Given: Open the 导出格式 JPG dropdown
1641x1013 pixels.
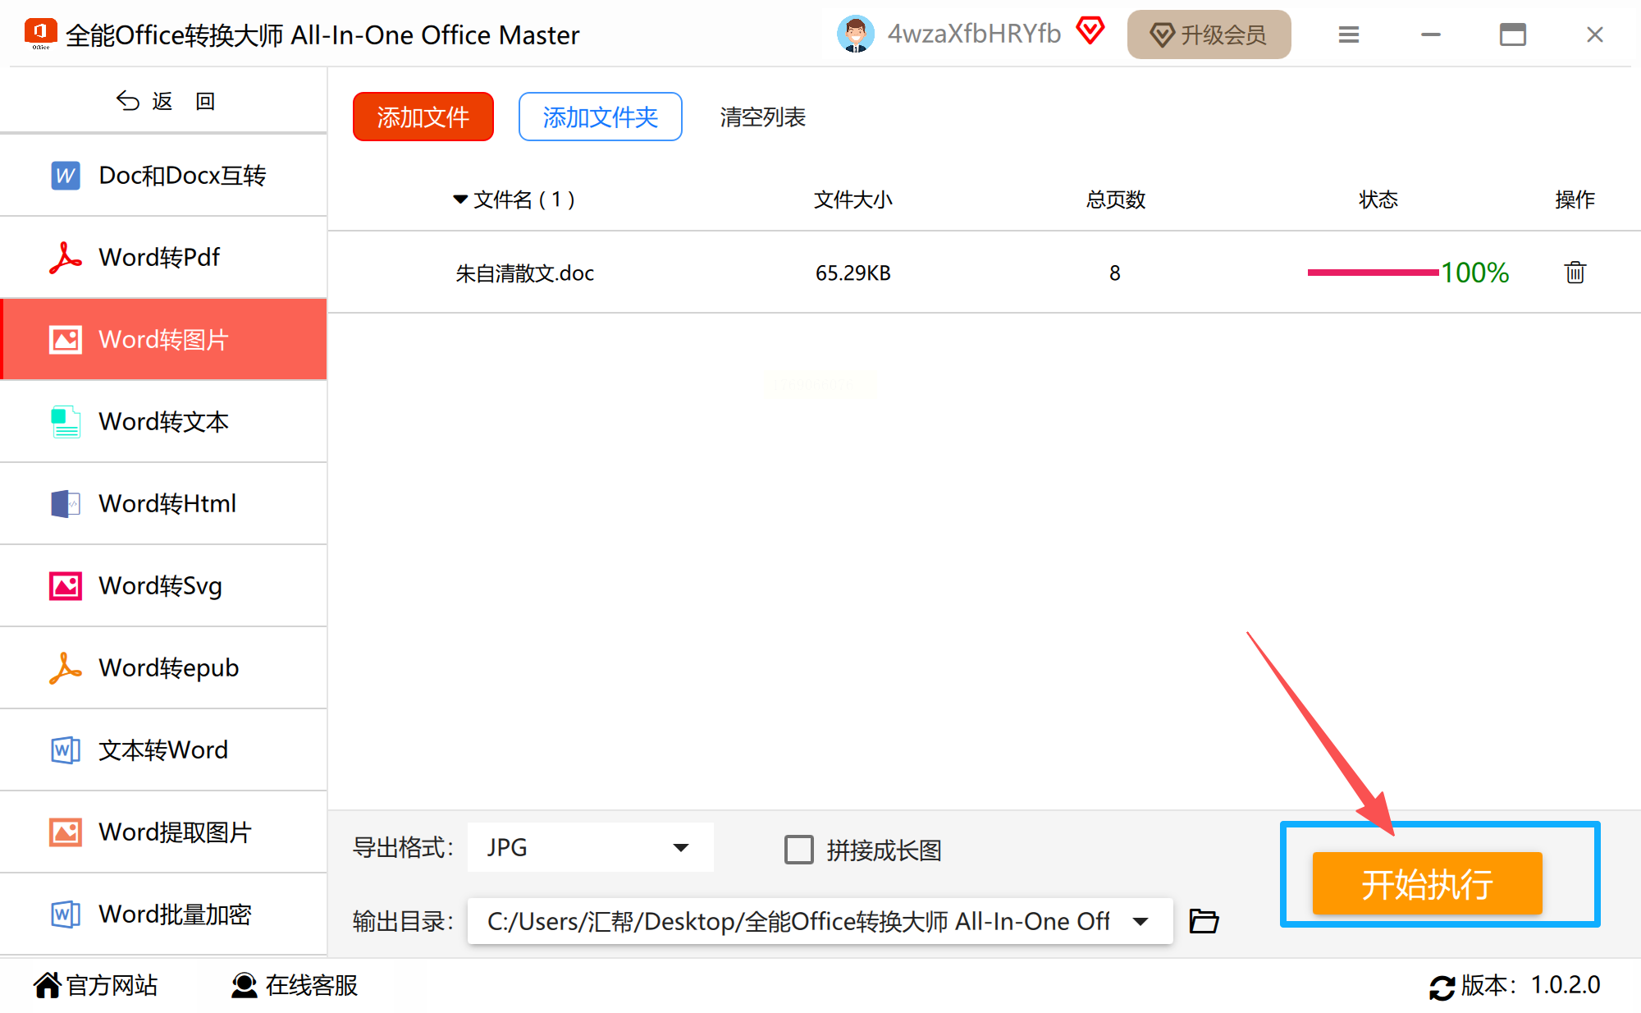Looking at the screenshot, I should [x=589, y=847].
